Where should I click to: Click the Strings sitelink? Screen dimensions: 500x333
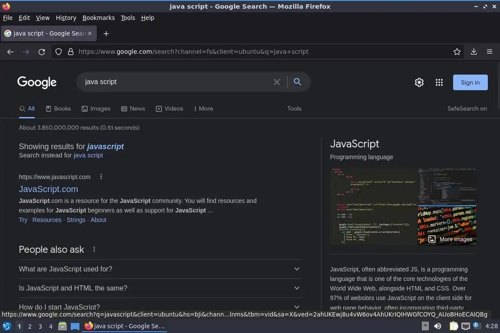[x=76, y=220]
